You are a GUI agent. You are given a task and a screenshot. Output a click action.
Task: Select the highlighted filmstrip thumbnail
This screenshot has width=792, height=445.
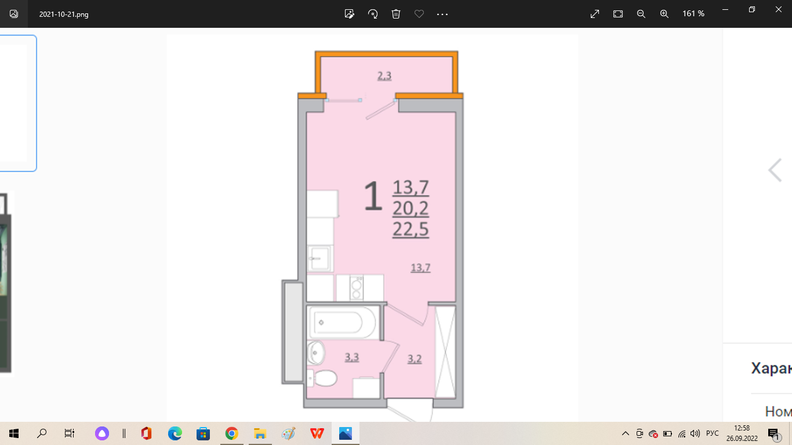click(x=18, y=103)
